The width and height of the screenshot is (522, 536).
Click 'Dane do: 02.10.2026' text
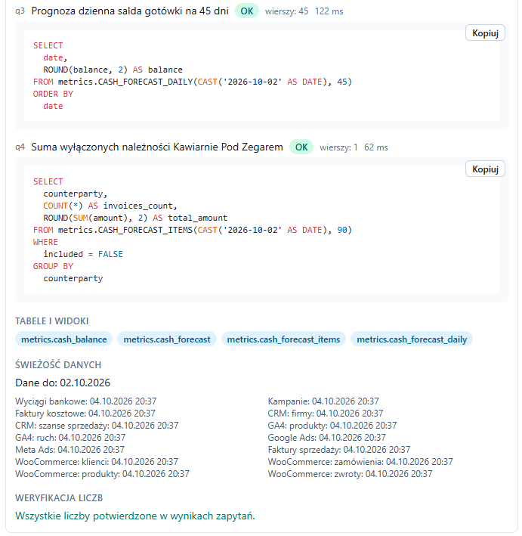(x=63, y=383)
